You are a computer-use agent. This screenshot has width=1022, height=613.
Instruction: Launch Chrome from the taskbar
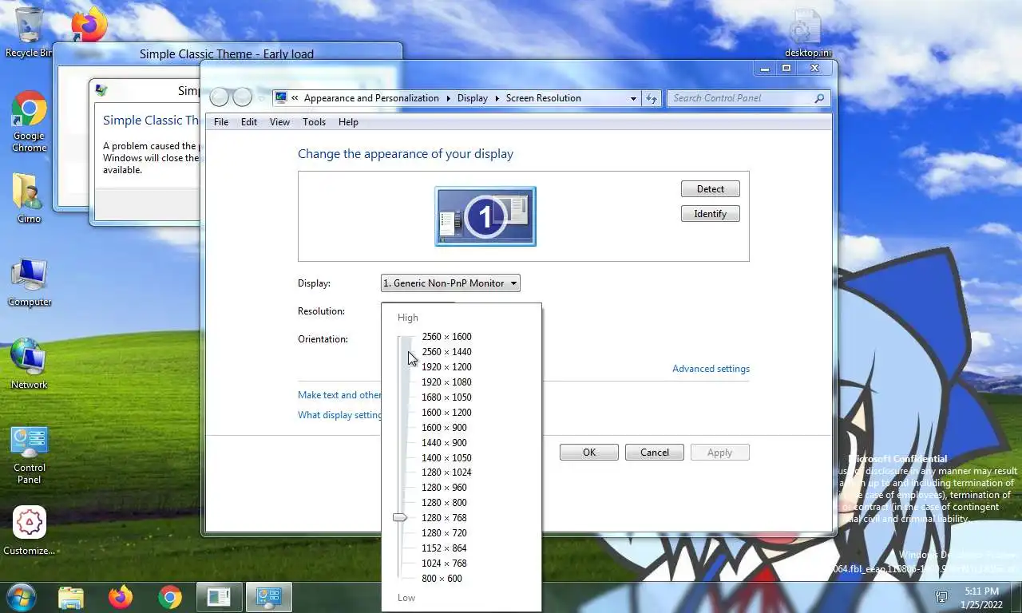(169, 597)
